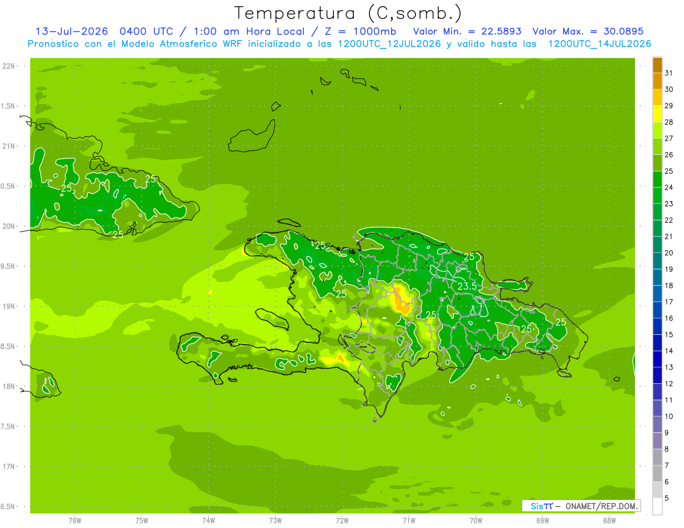Image resolution: width=684 pixels, height=528 pixels.
Task: Click the '74W' longitude axis label
Action: (209, 521)
